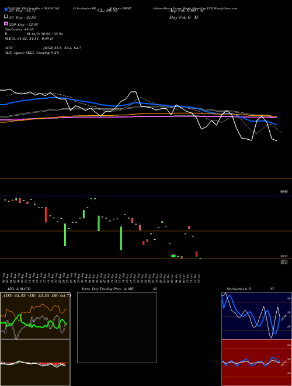
Task: Click the 'Stochastics: 48.68' readout
Action: pyautogui.click(x=19, y=29)
